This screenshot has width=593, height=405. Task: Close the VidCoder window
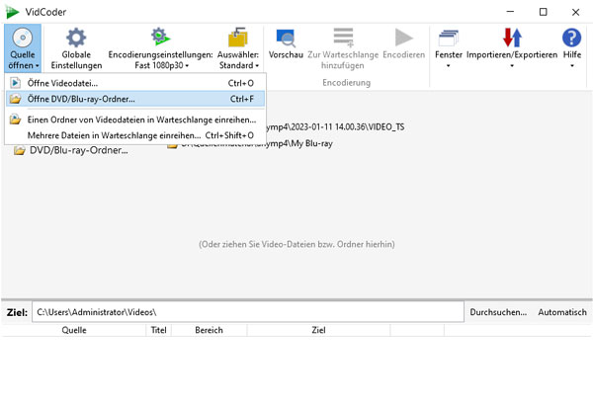pyautogui.click(x=575, y=12)
